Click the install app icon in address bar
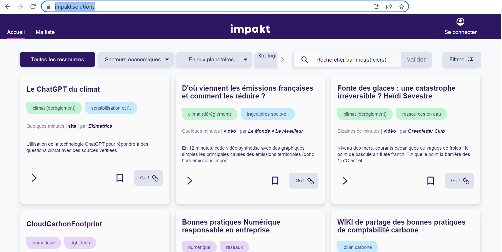 (376, 7)
